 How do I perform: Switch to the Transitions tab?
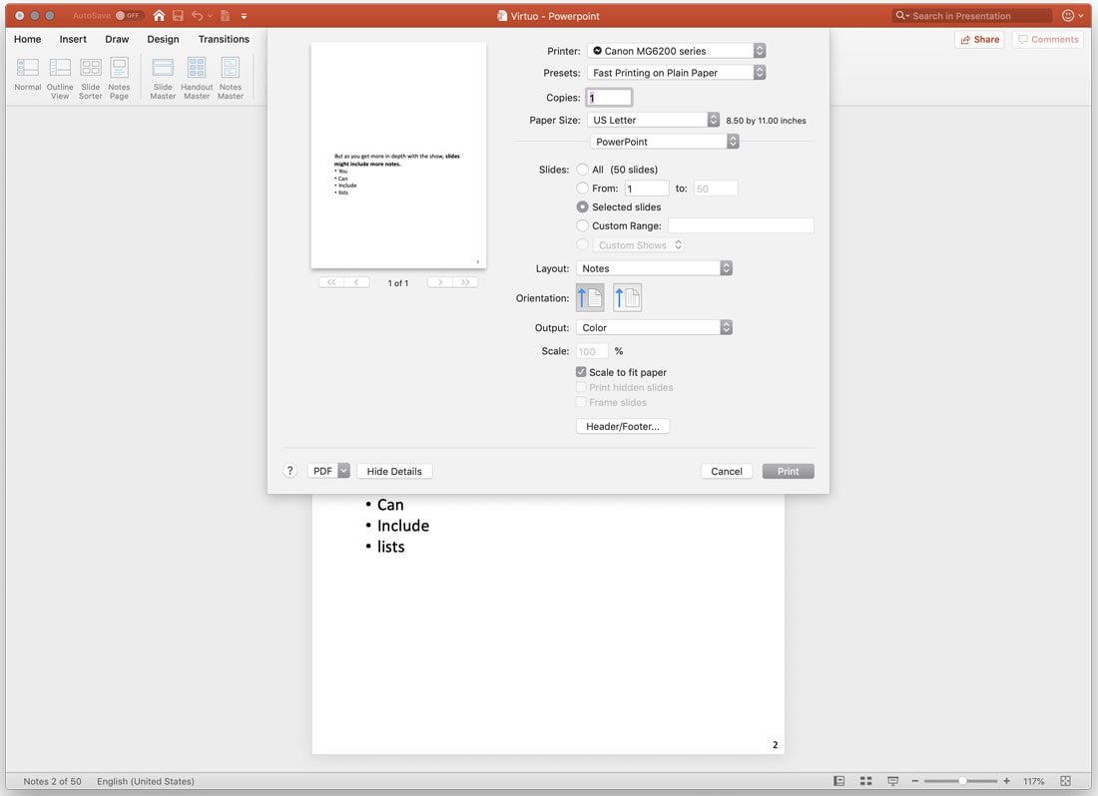pyautogui.click(x=224, y=39)
